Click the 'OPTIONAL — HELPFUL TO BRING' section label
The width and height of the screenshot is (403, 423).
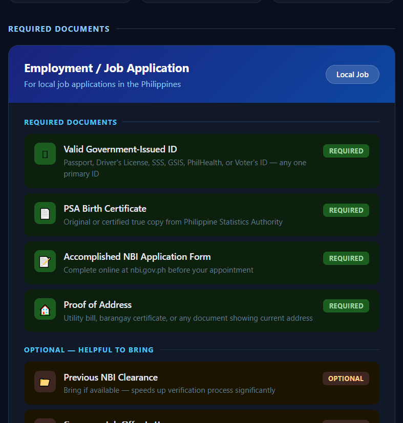tap(89, 350)
